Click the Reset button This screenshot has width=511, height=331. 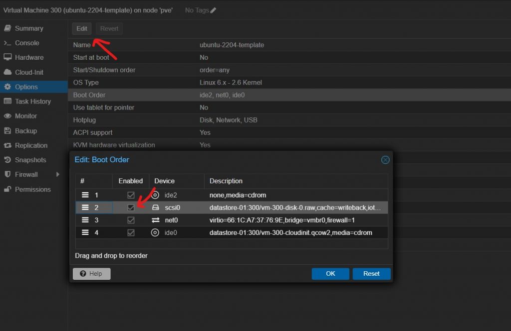pyautogui.click(x=371, y=274)
